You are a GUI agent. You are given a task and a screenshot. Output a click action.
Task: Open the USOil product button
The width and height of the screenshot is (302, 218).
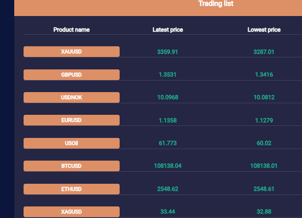point(71,143)
